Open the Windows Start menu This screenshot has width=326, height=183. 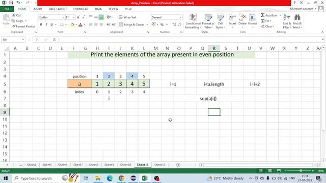(6, 178)
